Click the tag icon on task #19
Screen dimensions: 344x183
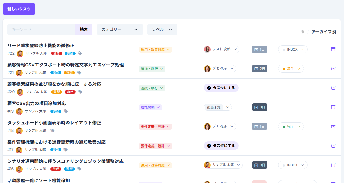click(66, 111)
